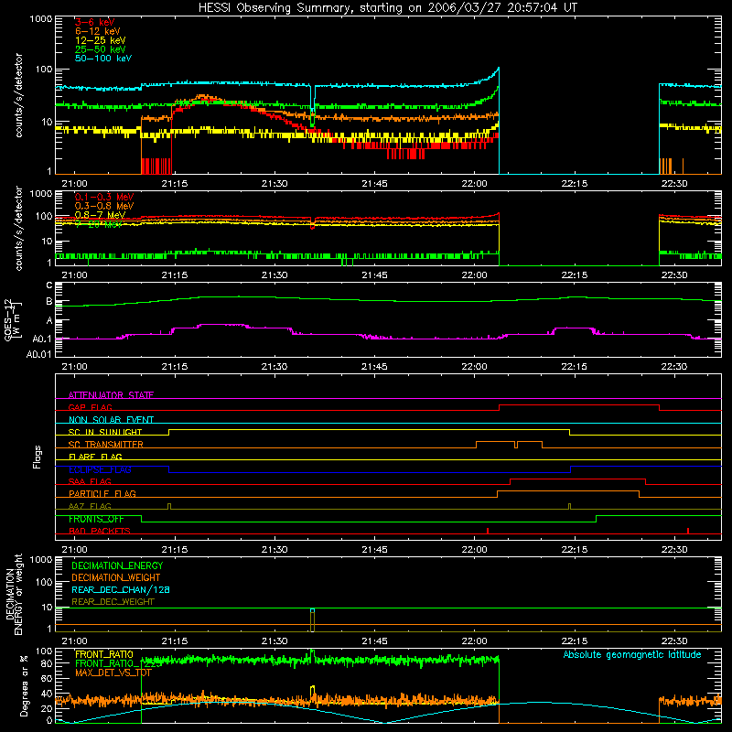Select the FLARE_FLAG label
Image resolution: width=732 pixels, height=732 pixels.
click(x=95, y=457)
